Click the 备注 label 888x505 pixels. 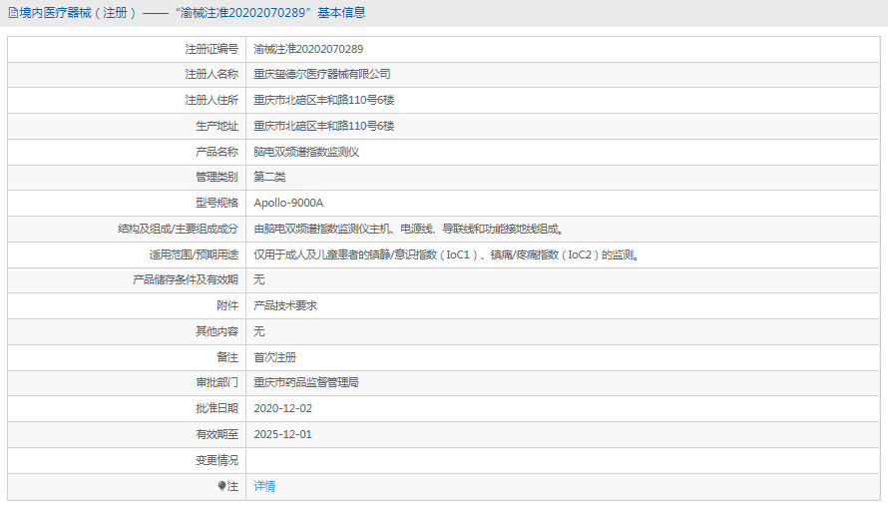click(227, 357)
